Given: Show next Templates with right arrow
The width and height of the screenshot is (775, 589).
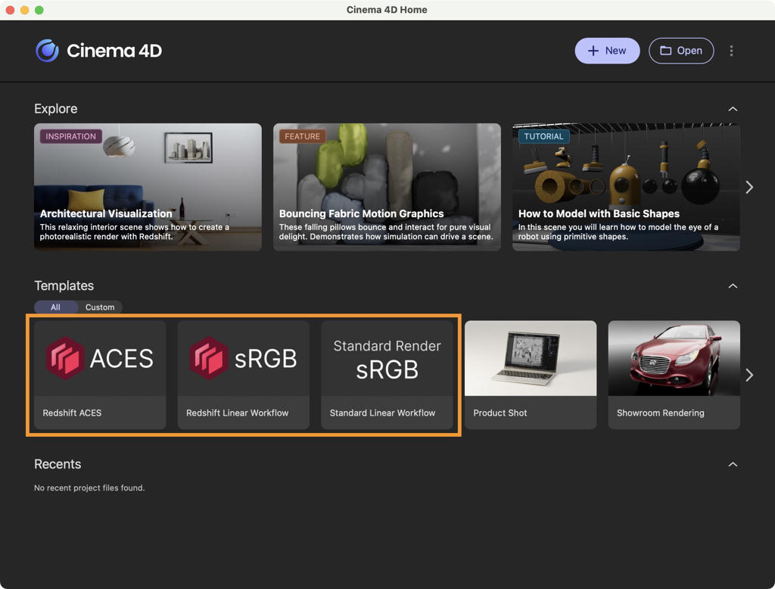Looking at the screenshot, I should (x=749, y=375).
